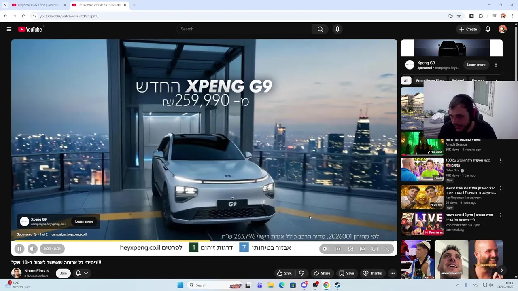Reload the page in Chrome
518x291 pixels.
pyautogui.click(x=24, y=16)
